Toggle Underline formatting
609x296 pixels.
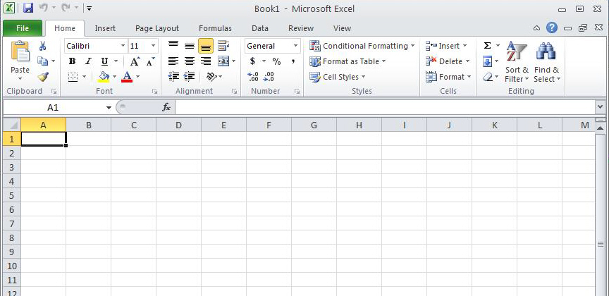(x=104, y=61)
